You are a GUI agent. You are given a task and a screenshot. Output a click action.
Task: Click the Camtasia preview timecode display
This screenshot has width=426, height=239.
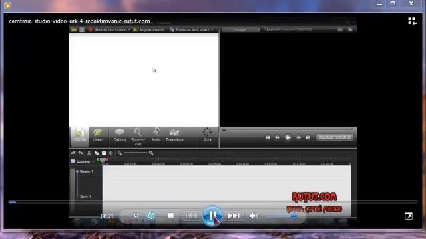tap(335, 137)
